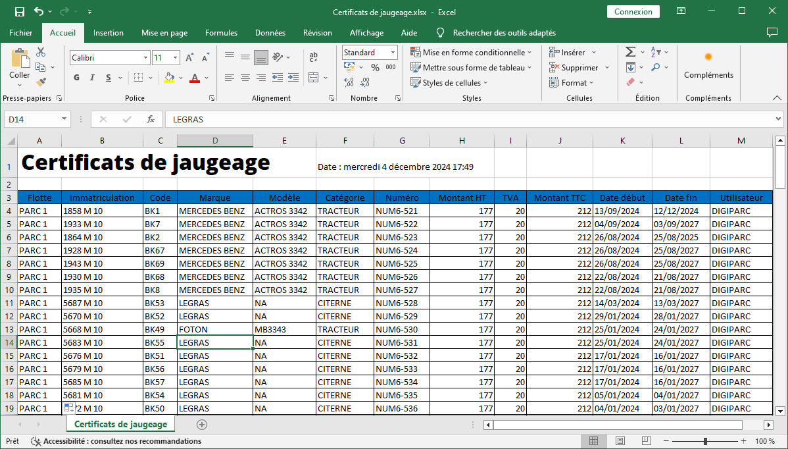Open Find and Select magnifier
Viewport: 788px width, 449px height.
pyautogui.click(x=656, y=67)
